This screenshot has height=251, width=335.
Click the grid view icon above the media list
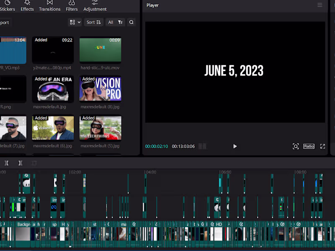coord(72,22)
